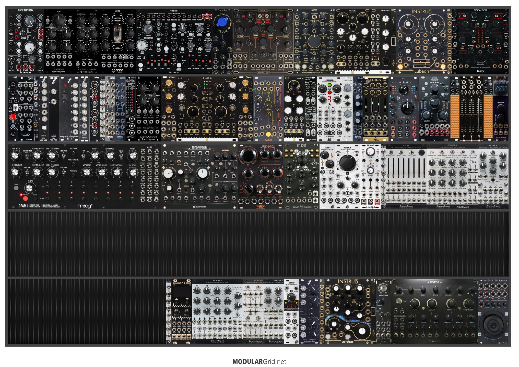Flip the overload toggle switch on Jünera

pyautogui.click(x=260, y=189)
